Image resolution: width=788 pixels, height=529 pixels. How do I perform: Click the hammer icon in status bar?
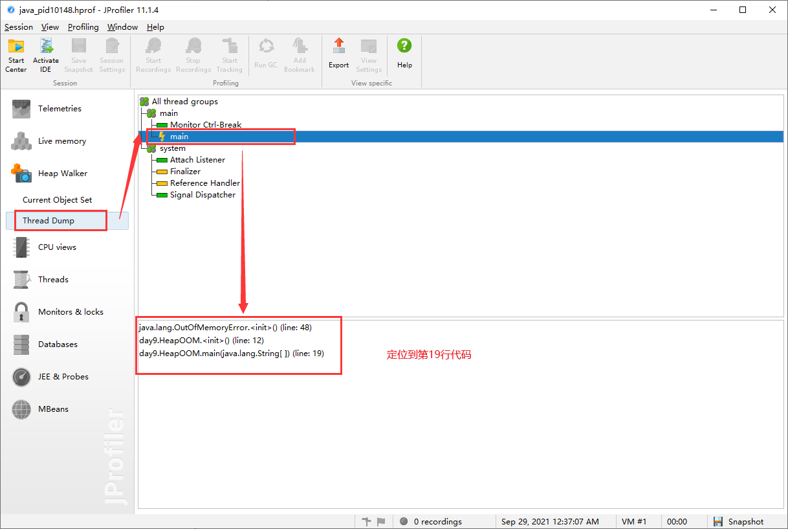pyautogui.click(x=367, y=521)
